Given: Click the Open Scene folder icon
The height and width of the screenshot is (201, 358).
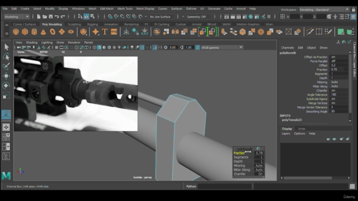Looking at the screenshot, I should (x=45, y=17).
